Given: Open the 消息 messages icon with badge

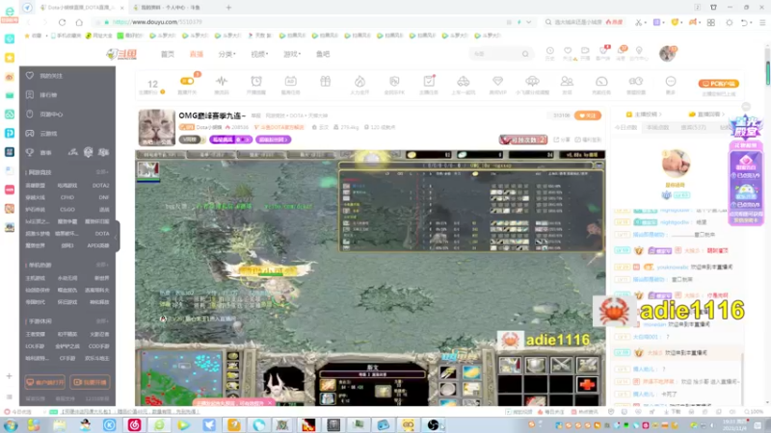Looking at the screenshot, I should coord(621,51).
